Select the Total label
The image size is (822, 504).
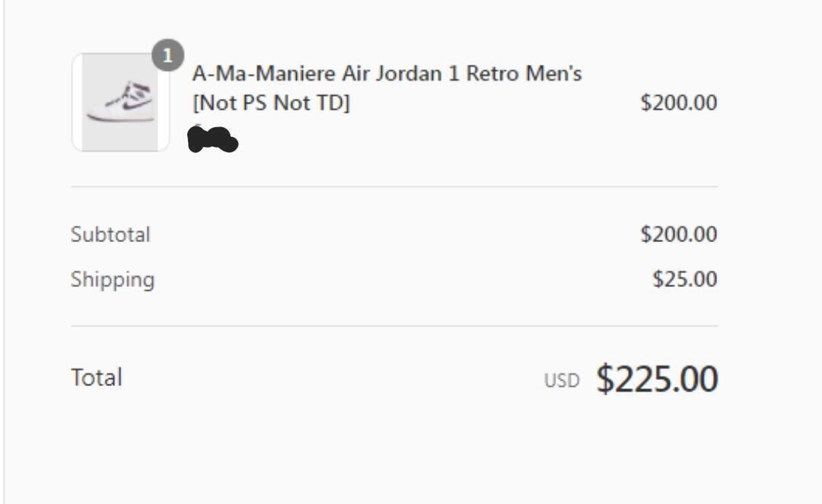pos(97,378)
